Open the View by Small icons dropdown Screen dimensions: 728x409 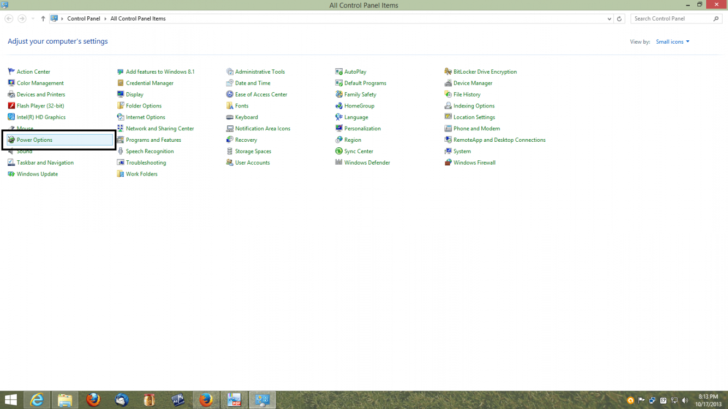click(672, 41)
